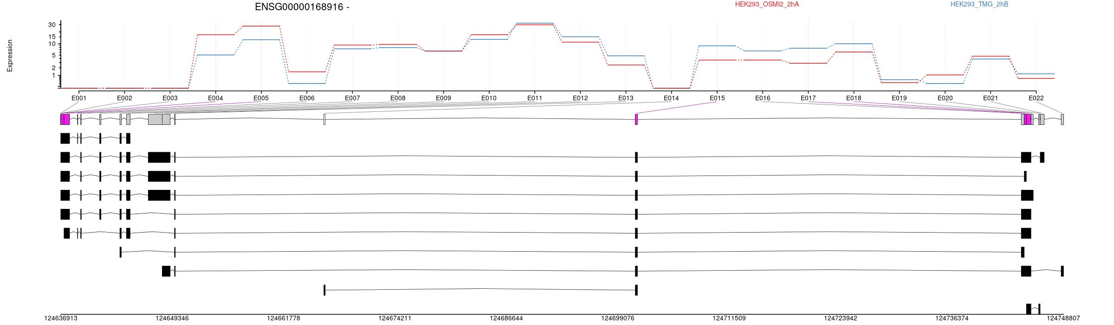Click genomic coordinate 124661778
The height and width of the screenshot is (325, 1114).
pyautogui.click(x=284, y=318)
